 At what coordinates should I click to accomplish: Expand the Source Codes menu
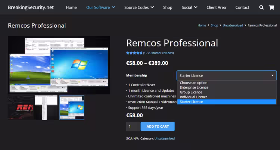pos(139,7)
